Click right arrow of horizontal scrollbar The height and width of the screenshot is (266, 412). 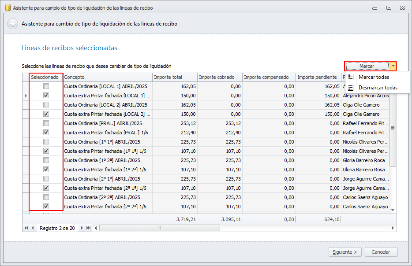click(393, 228)
